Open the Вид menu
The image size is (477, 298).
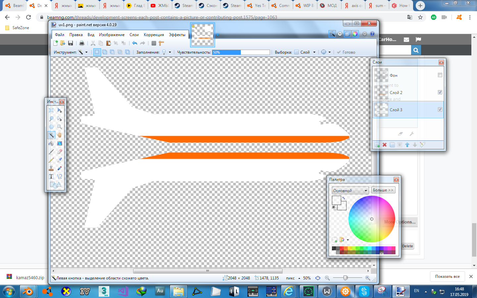(x=91, y=35)
